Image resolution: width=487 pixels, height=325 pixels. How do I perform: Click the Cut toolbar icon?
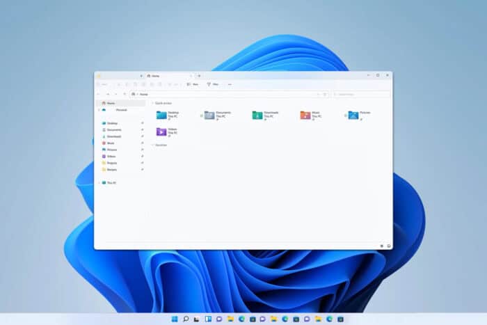[119, 84]
